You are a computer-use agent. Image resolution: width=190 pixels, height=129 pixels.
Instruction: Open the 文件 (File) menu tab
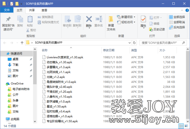point(7,10)
